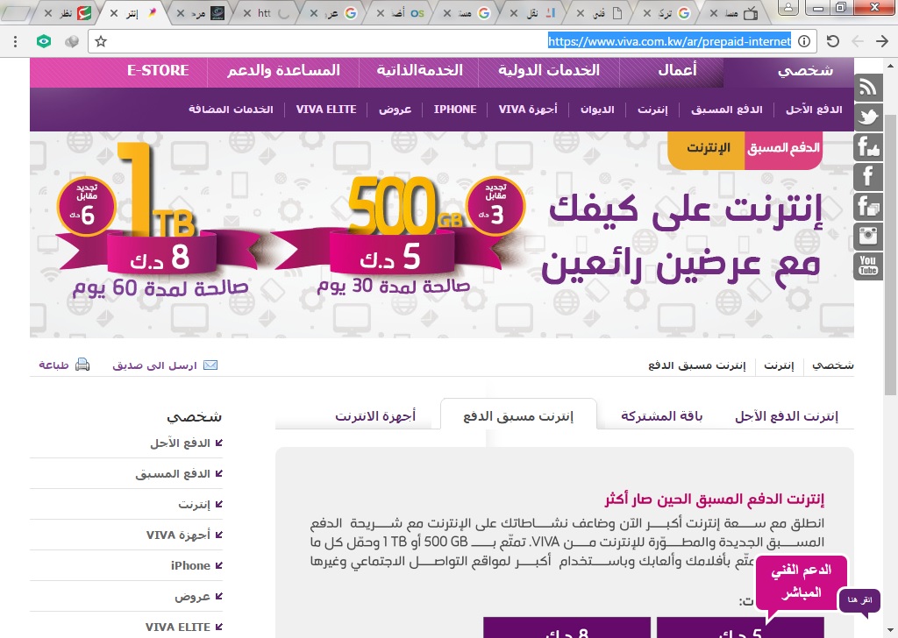Click the printer icon beside طباعة

click(82, 365)
